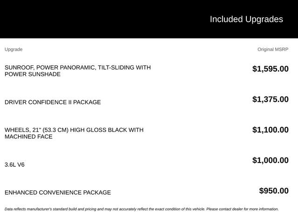Image resolution: width=298 pixels, height=223 pixels.
Task: Click the manufacturer data disclaimer text
Action: [142, 209]
